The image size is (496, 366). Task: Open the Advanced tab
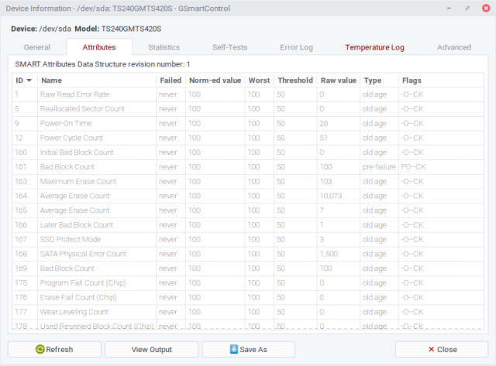coord(453,47)
